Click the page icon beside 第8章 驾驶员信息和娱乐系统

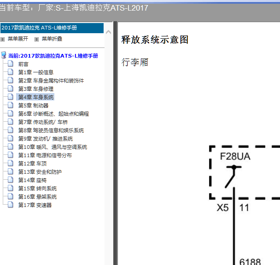click(11, 130)
